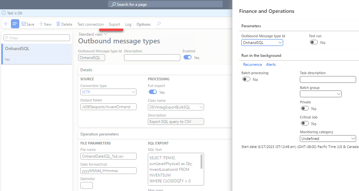Click the Search for a page box
The width and height of the screenshot is (359, 191).
pos(165,4)
